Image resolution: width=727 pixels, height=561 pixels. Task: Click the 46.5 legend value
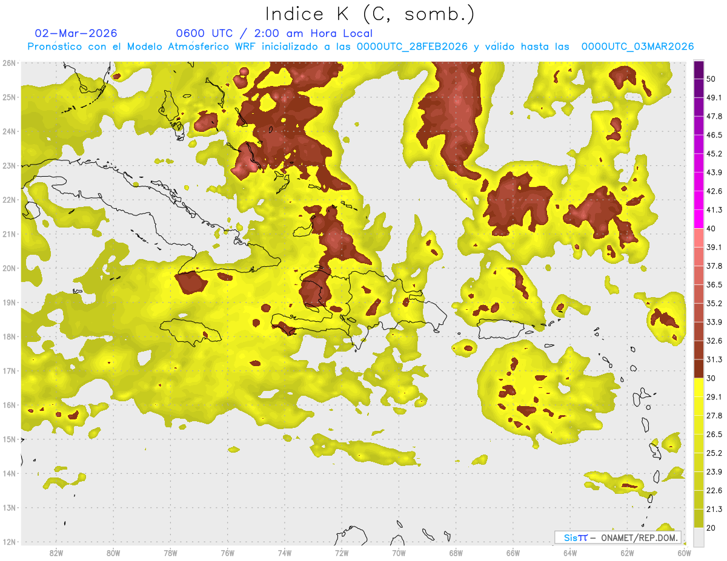pyautogui.click(x=714, y=135)
